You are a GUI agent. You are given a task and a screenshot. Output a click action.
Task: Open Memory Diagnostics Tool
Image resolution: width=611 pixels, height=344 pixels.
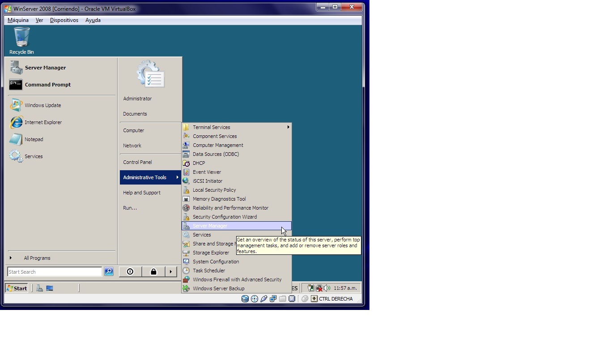pyautogui.click(x=237, y=199)
